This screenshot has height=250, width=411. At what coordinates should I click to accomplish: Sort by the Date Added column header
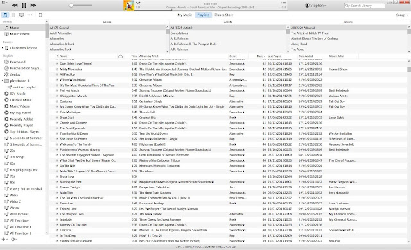coord(313,56)
